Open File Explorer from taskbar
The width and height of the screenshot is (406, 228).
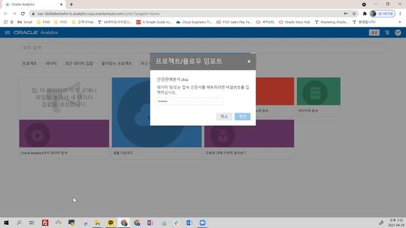(x=98, y=222)
